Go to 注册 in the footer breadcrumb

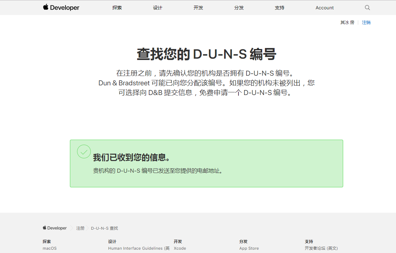[80, 228]
